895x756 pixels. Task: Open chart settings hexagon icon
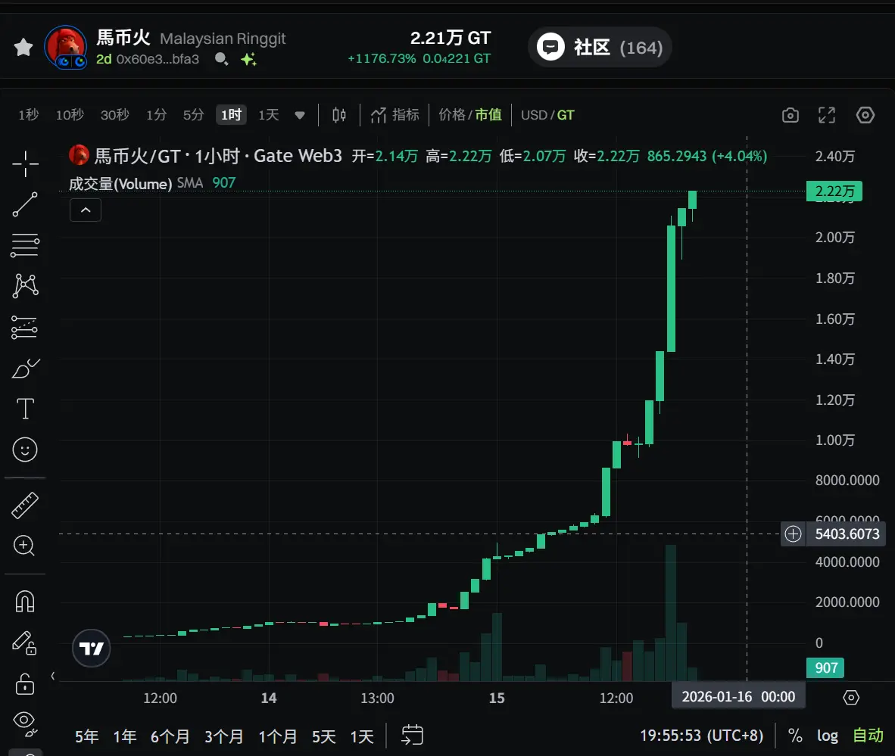pos(865,115)
